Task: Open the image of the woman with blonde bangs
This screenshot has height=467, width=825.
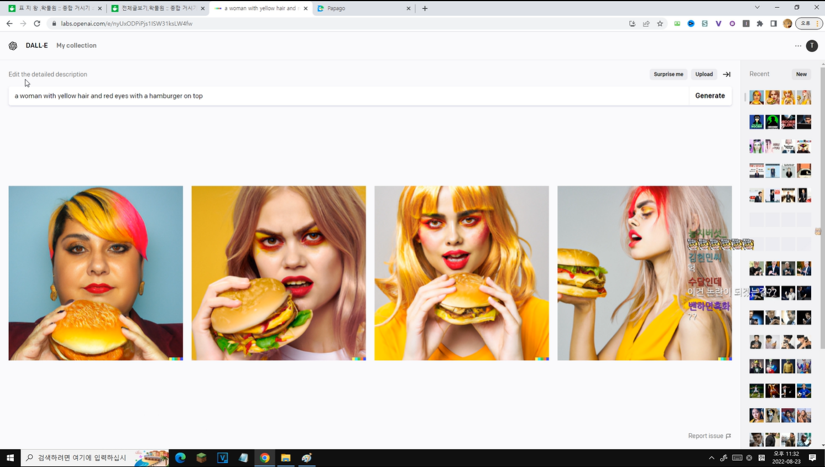Action: tap(462, 273)
